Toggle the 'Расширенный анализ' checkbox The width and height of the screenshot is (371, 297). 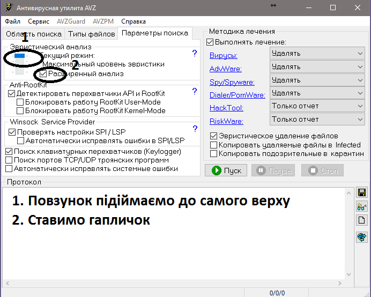44,73
